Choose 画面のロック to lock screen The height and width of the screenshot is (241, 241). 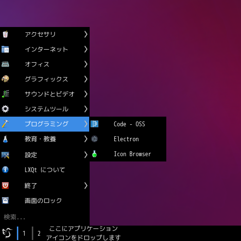click(x=45, y=201)
